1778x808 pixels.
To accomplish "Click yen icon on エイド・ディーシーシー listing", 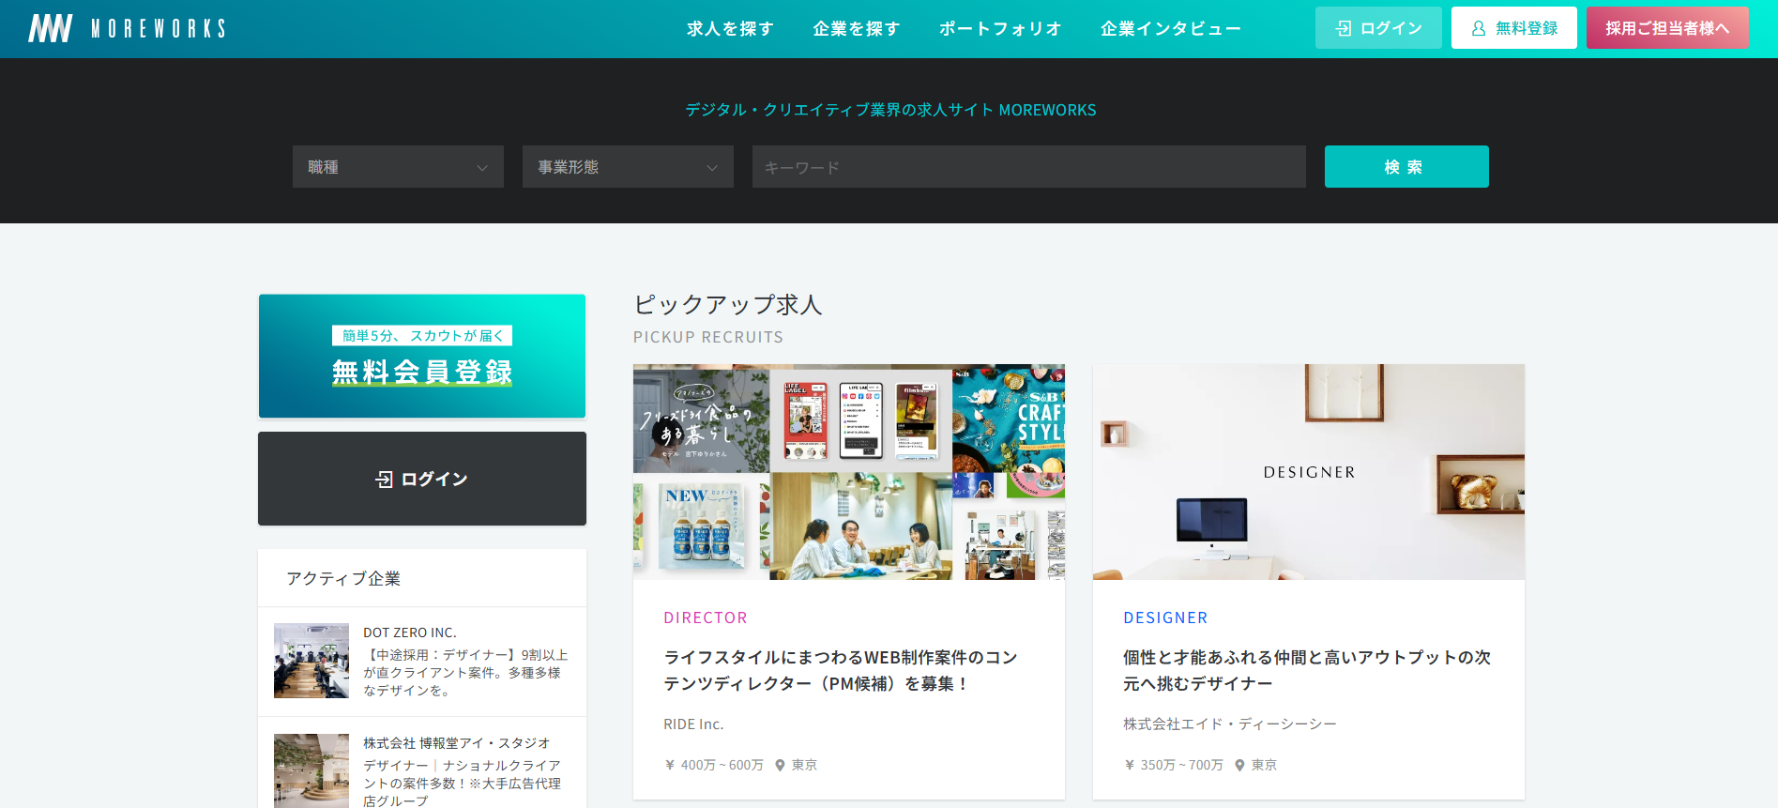I will (1130, 765).
